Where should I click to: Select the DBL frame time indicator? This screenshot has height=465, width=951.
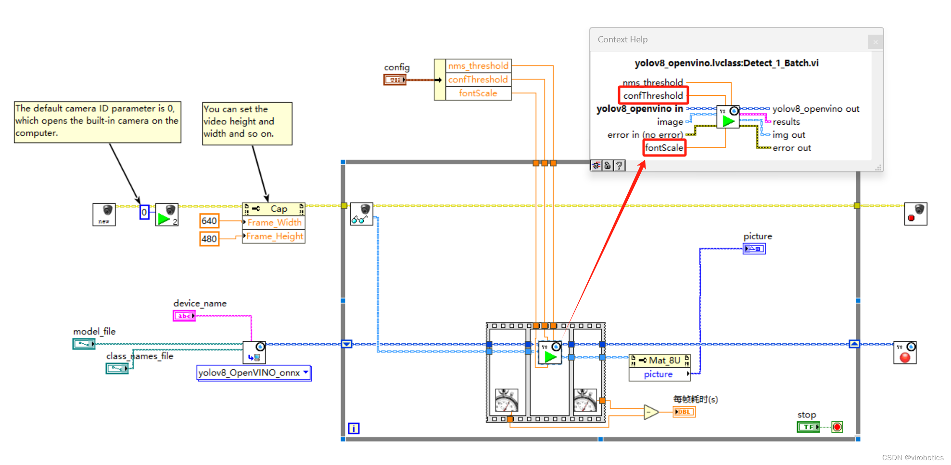pos(684,412)
